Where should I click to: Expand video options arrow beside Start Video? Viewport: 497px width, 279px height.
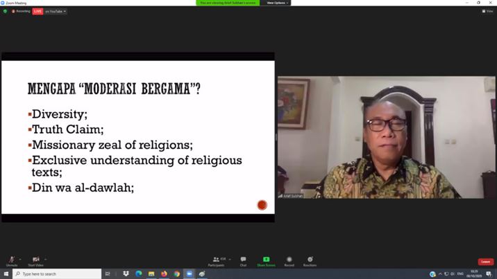tap(46, 259)
